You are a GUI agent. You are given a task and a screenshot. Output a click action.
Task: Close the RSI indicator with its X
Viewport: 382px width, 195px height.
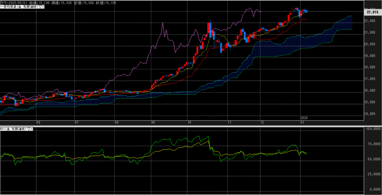[32, 129]
